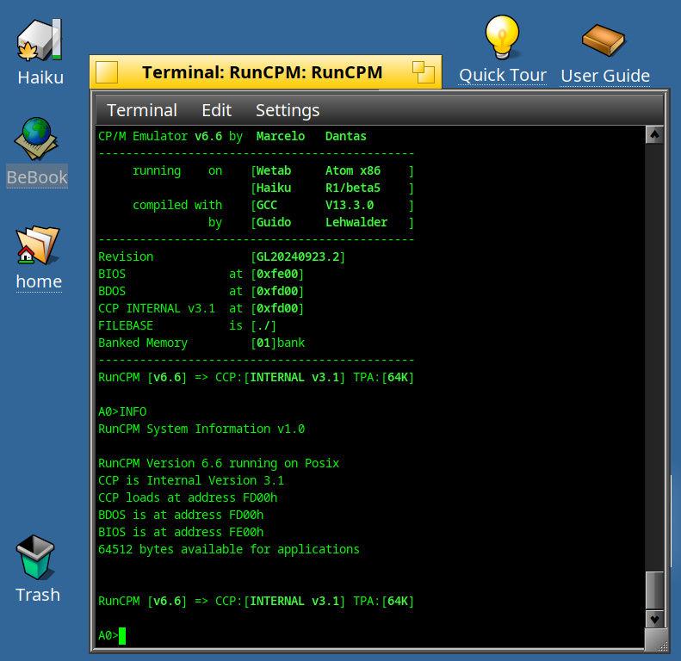The height and width of the screenshot is (661, 681).
Task: Open the Haiku disk desktop icon
Action: pyautogui.click(x=40, y=40)
